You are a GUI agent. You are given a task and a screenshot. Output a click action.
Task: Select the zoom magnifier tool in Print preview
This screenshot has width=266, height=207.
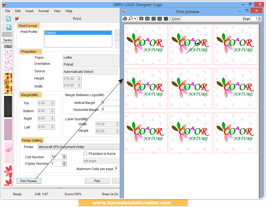click(131, 18)
